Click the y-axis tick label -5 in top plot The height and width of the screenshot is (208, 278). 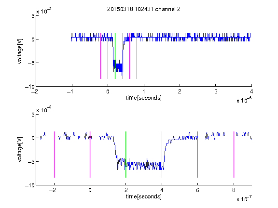tap(31, 63)
